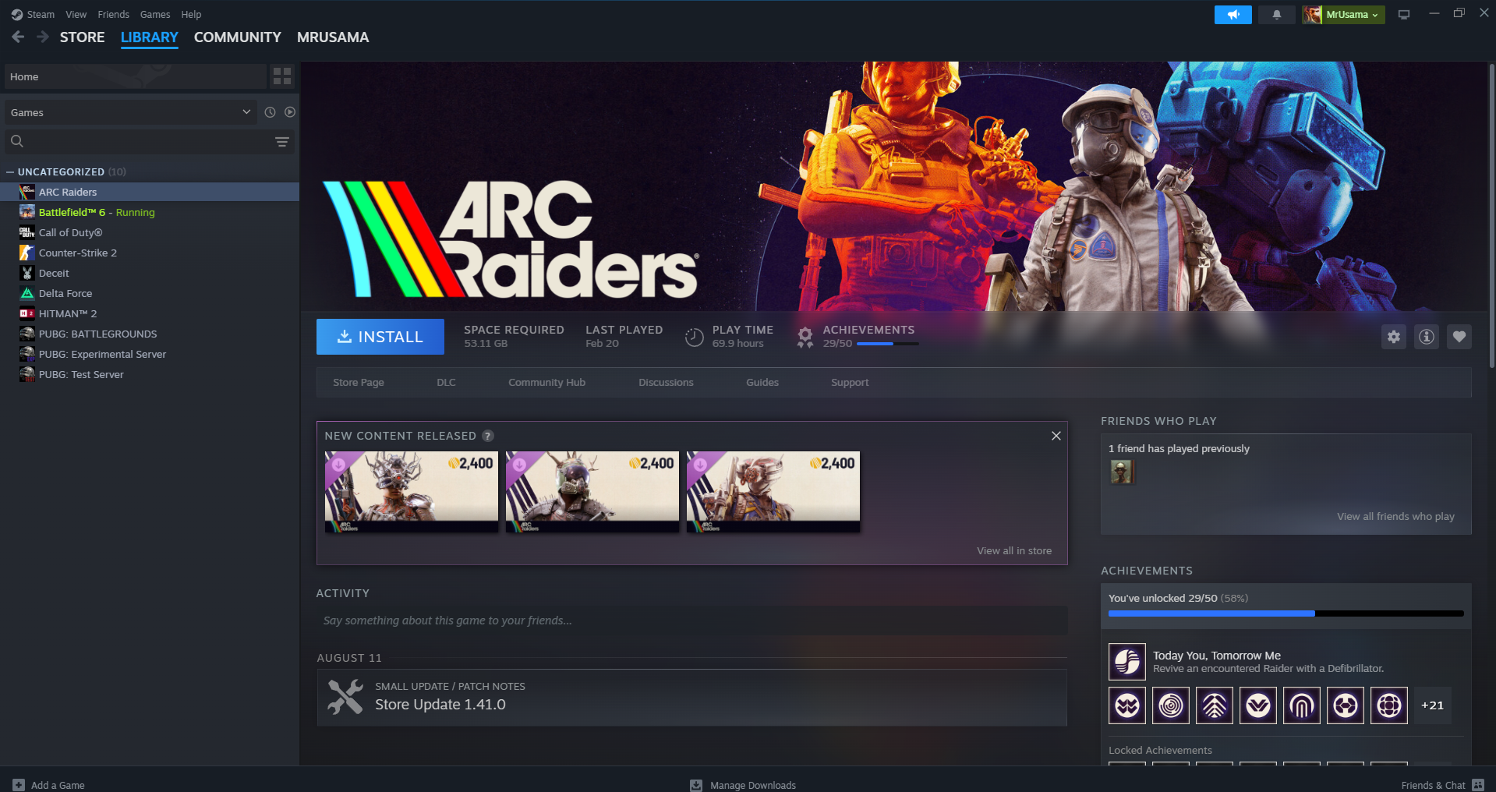Screen dimensions: 1496x792
Task: Open the Store Page link
Action: [x=359, y=382]
